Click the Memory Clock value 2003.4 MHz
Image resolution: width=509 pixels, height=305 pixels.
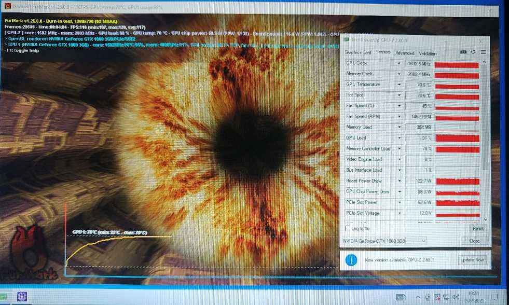(419, 74)
